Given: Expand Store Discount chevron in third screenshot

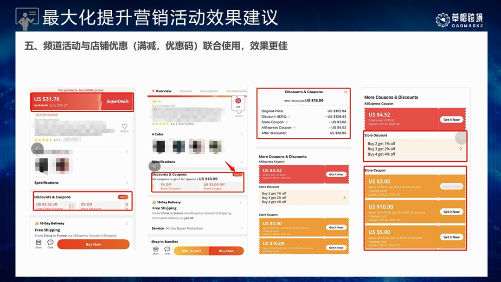Looking at the screenshot, I should coord(344,198).
